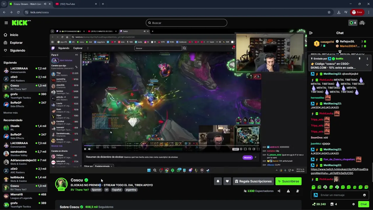Go back in browser history

pyautogui.click(x=4, y=12)
